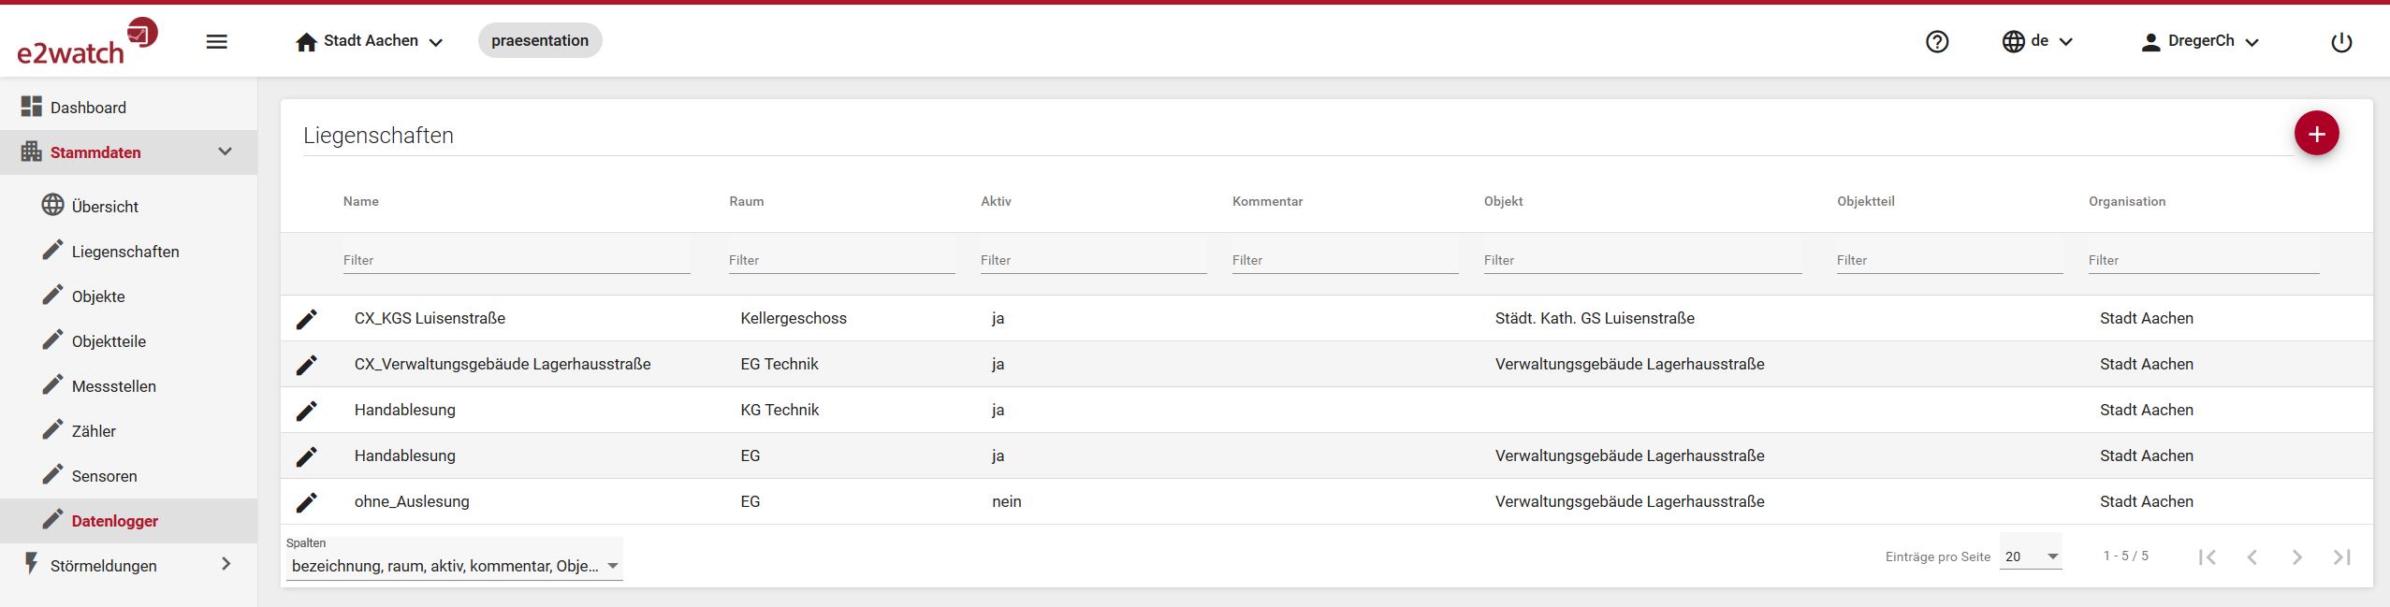
Task: Click the 1 - 5 / 5 pagination text
Action: coord(2125,556)
